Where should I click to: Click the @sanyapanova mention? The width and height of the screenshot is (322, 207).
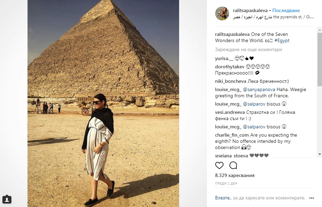[259, 89]
